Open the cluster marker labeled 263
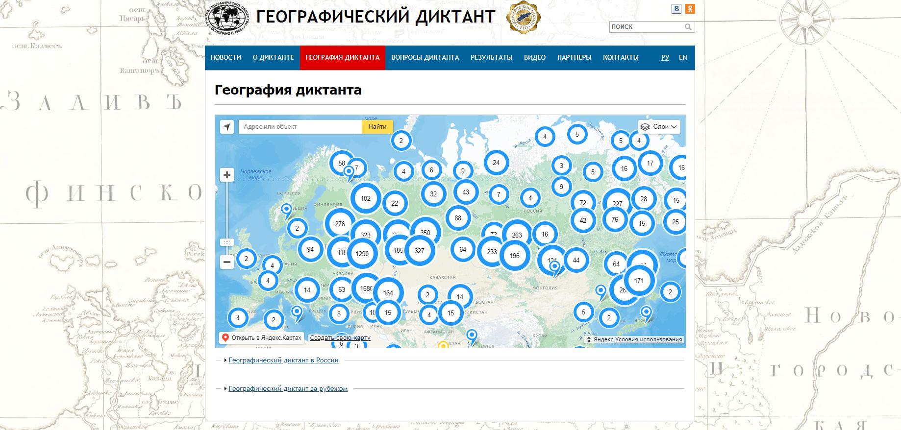 517,235
